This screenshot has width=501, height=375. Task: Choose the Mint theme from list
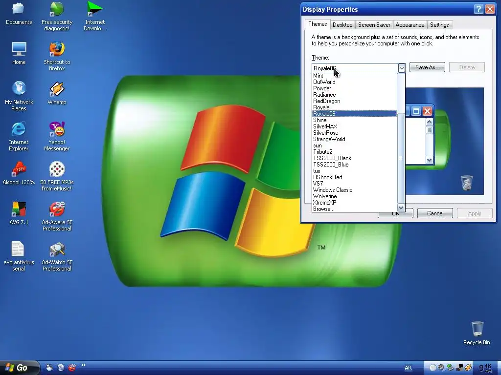354,76
